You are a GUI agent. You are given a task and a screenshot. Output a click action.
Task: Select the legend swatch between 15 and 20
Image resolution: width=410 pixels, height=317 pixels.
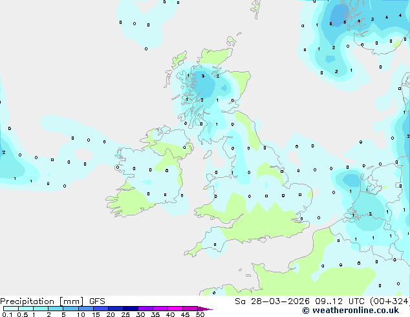[x=100, y=309]
